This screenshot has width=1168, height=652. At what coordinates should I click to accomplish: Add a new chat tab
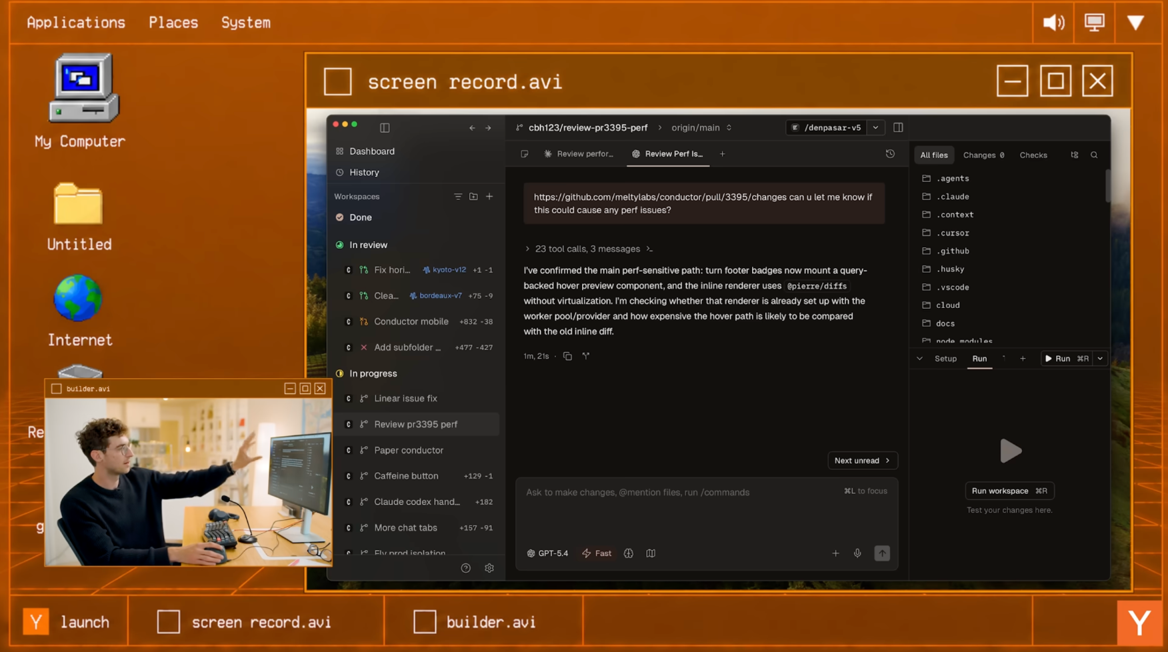point(722,154)
